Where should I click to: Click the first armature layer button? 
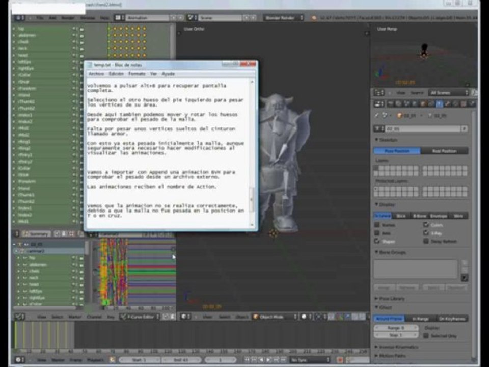pyautogui.click(x=376, y=168)
